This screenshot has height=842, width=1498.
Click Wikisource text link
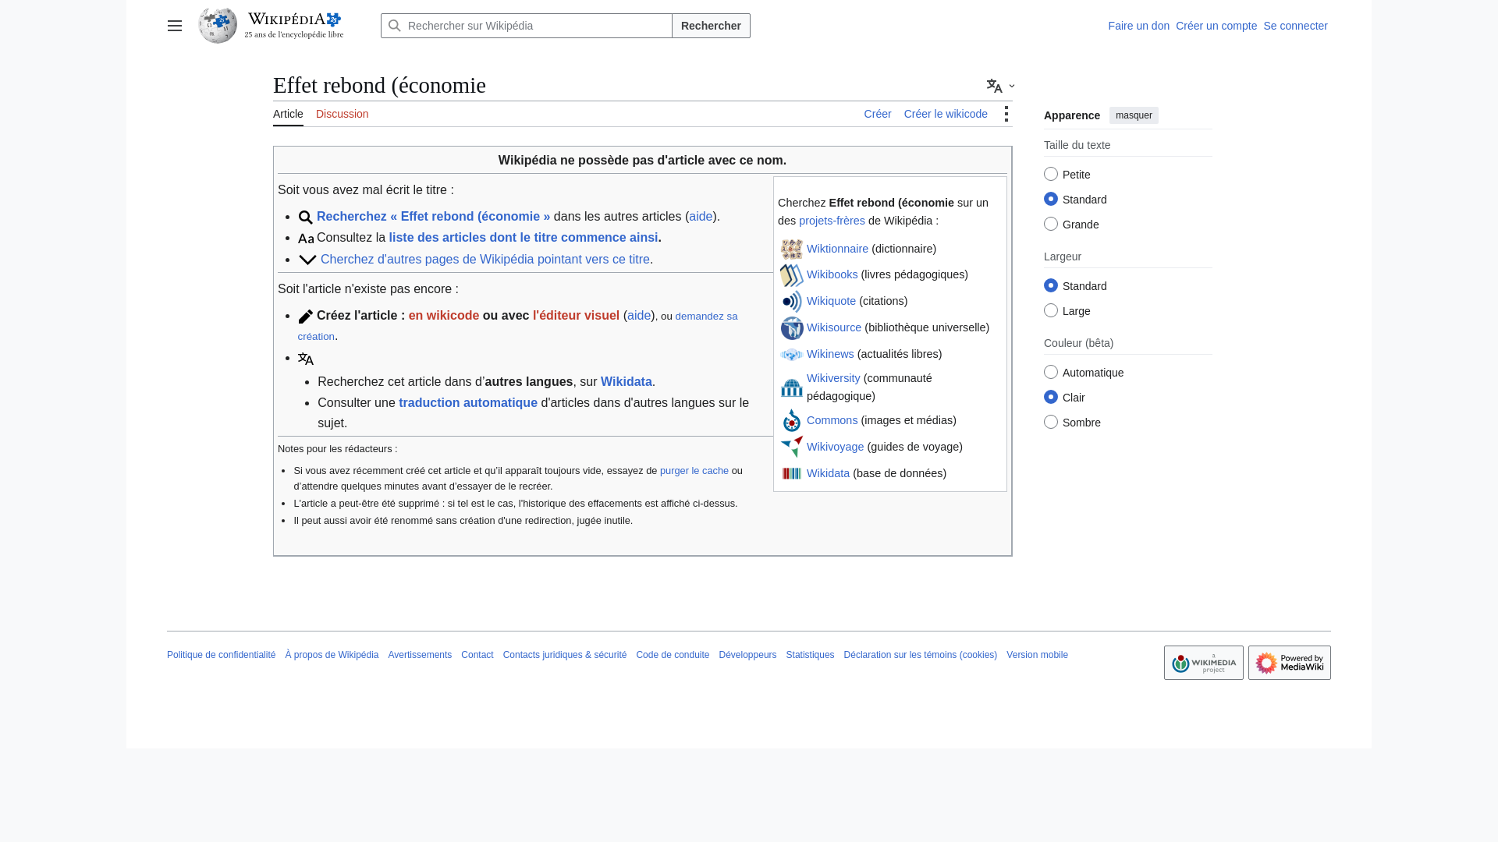click(x=834, y=327)
